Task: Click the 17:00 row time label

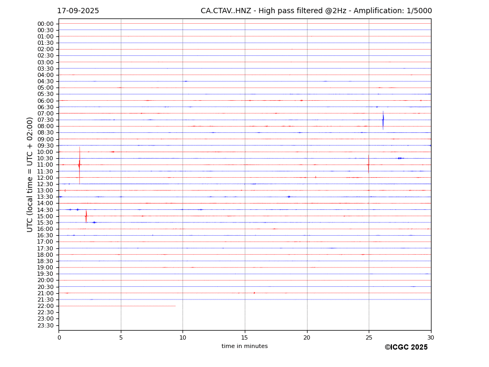Action: pyautogui.click(x=45, y=242)
